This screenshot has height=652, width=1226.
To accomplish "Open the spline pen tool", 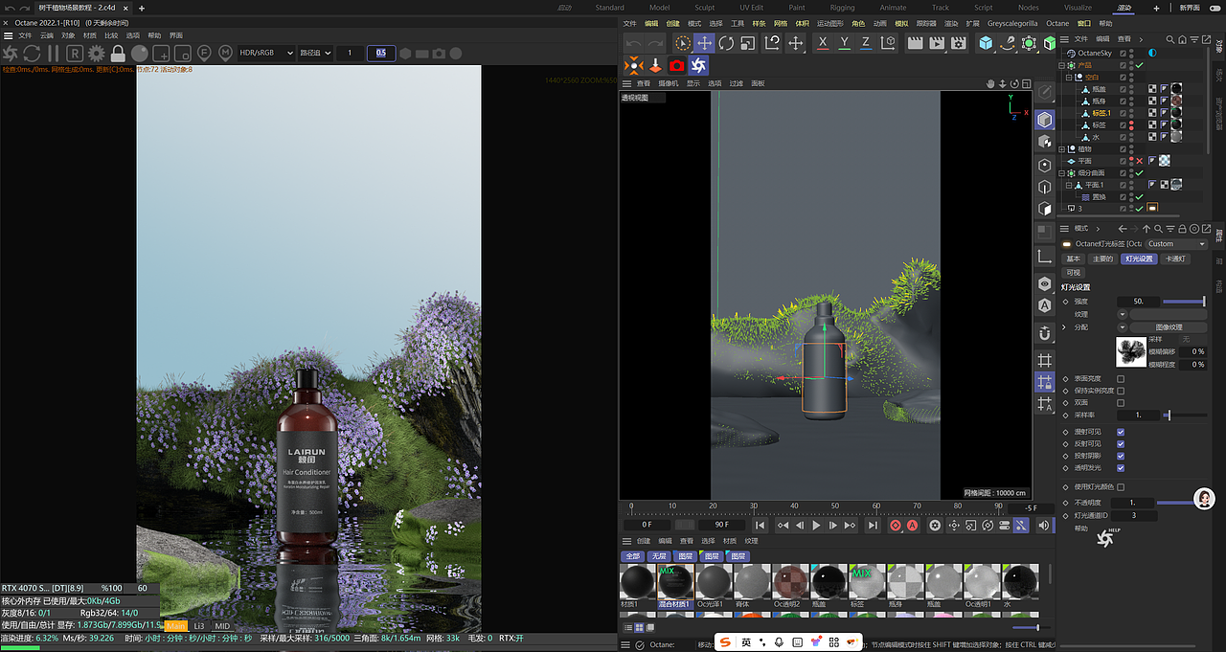I will pos(1008,43).
